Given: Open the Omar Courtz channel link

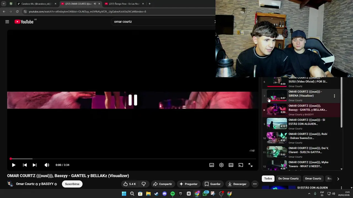Looking at the screenshot, I should (25, 184).
